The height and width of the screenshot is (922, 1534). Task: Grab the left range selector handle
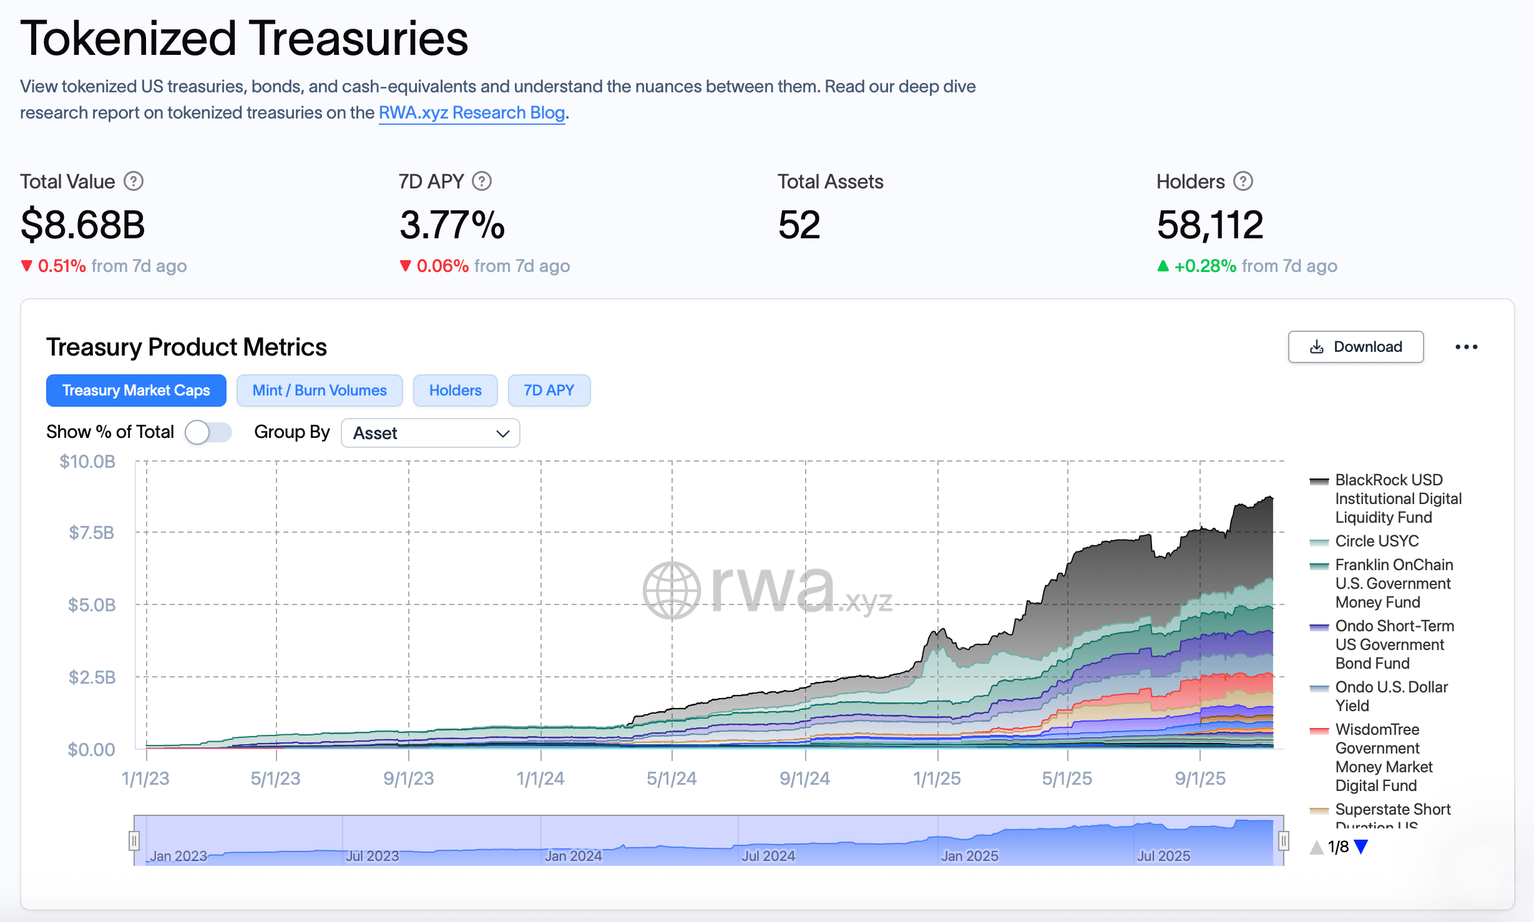pos(134,841)
